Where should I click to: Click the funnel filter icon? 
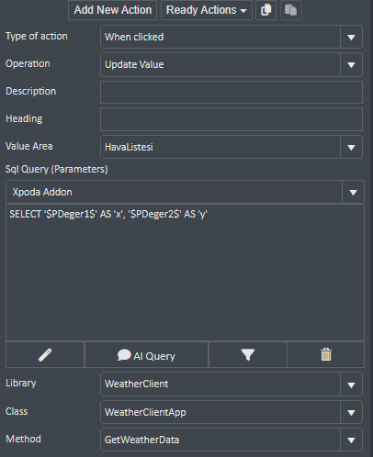(248, 355)
